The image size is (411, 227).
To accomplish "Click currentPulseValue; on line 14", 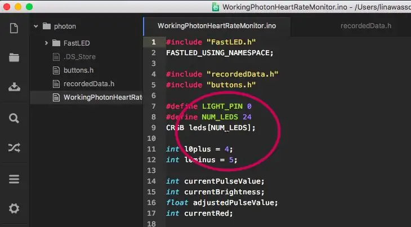I will click(x=225, y=181).
